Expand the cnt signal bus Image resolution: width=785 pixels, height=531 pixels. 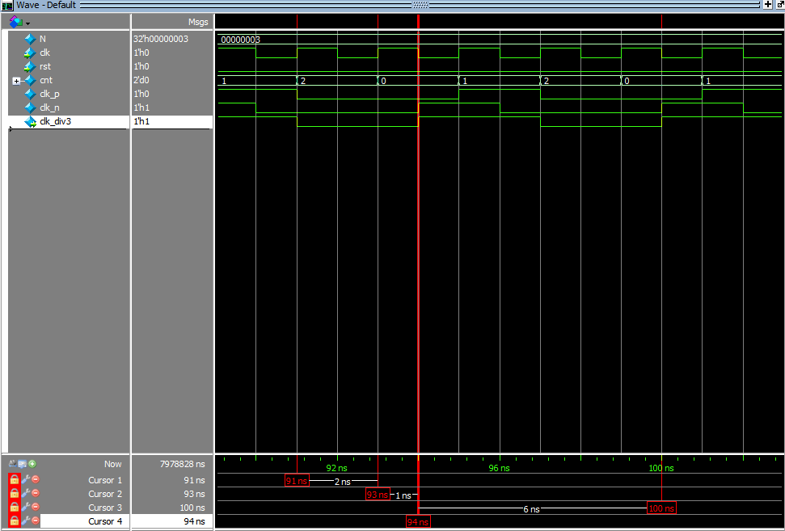coord(16,81)
